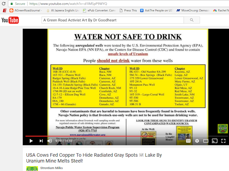Image resolution: width=229 pixels, height=171 pixels.
Task: Open the Blogger AGreenRoadJournal bookmark
Action: pos(26,10)
